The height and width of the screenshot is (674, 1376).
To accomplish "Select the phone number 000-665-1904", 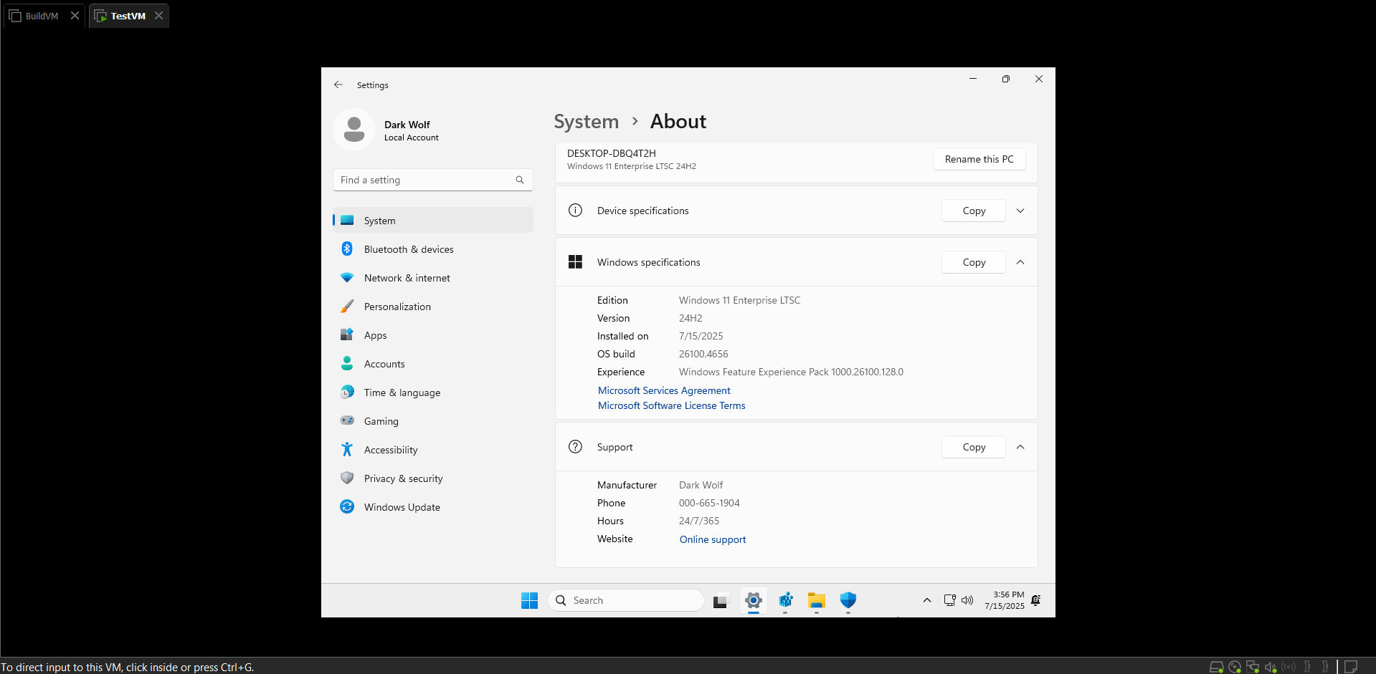I will click(709, 503).
